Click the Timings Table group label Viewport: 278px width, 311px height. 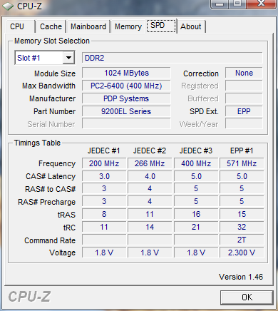37,143
